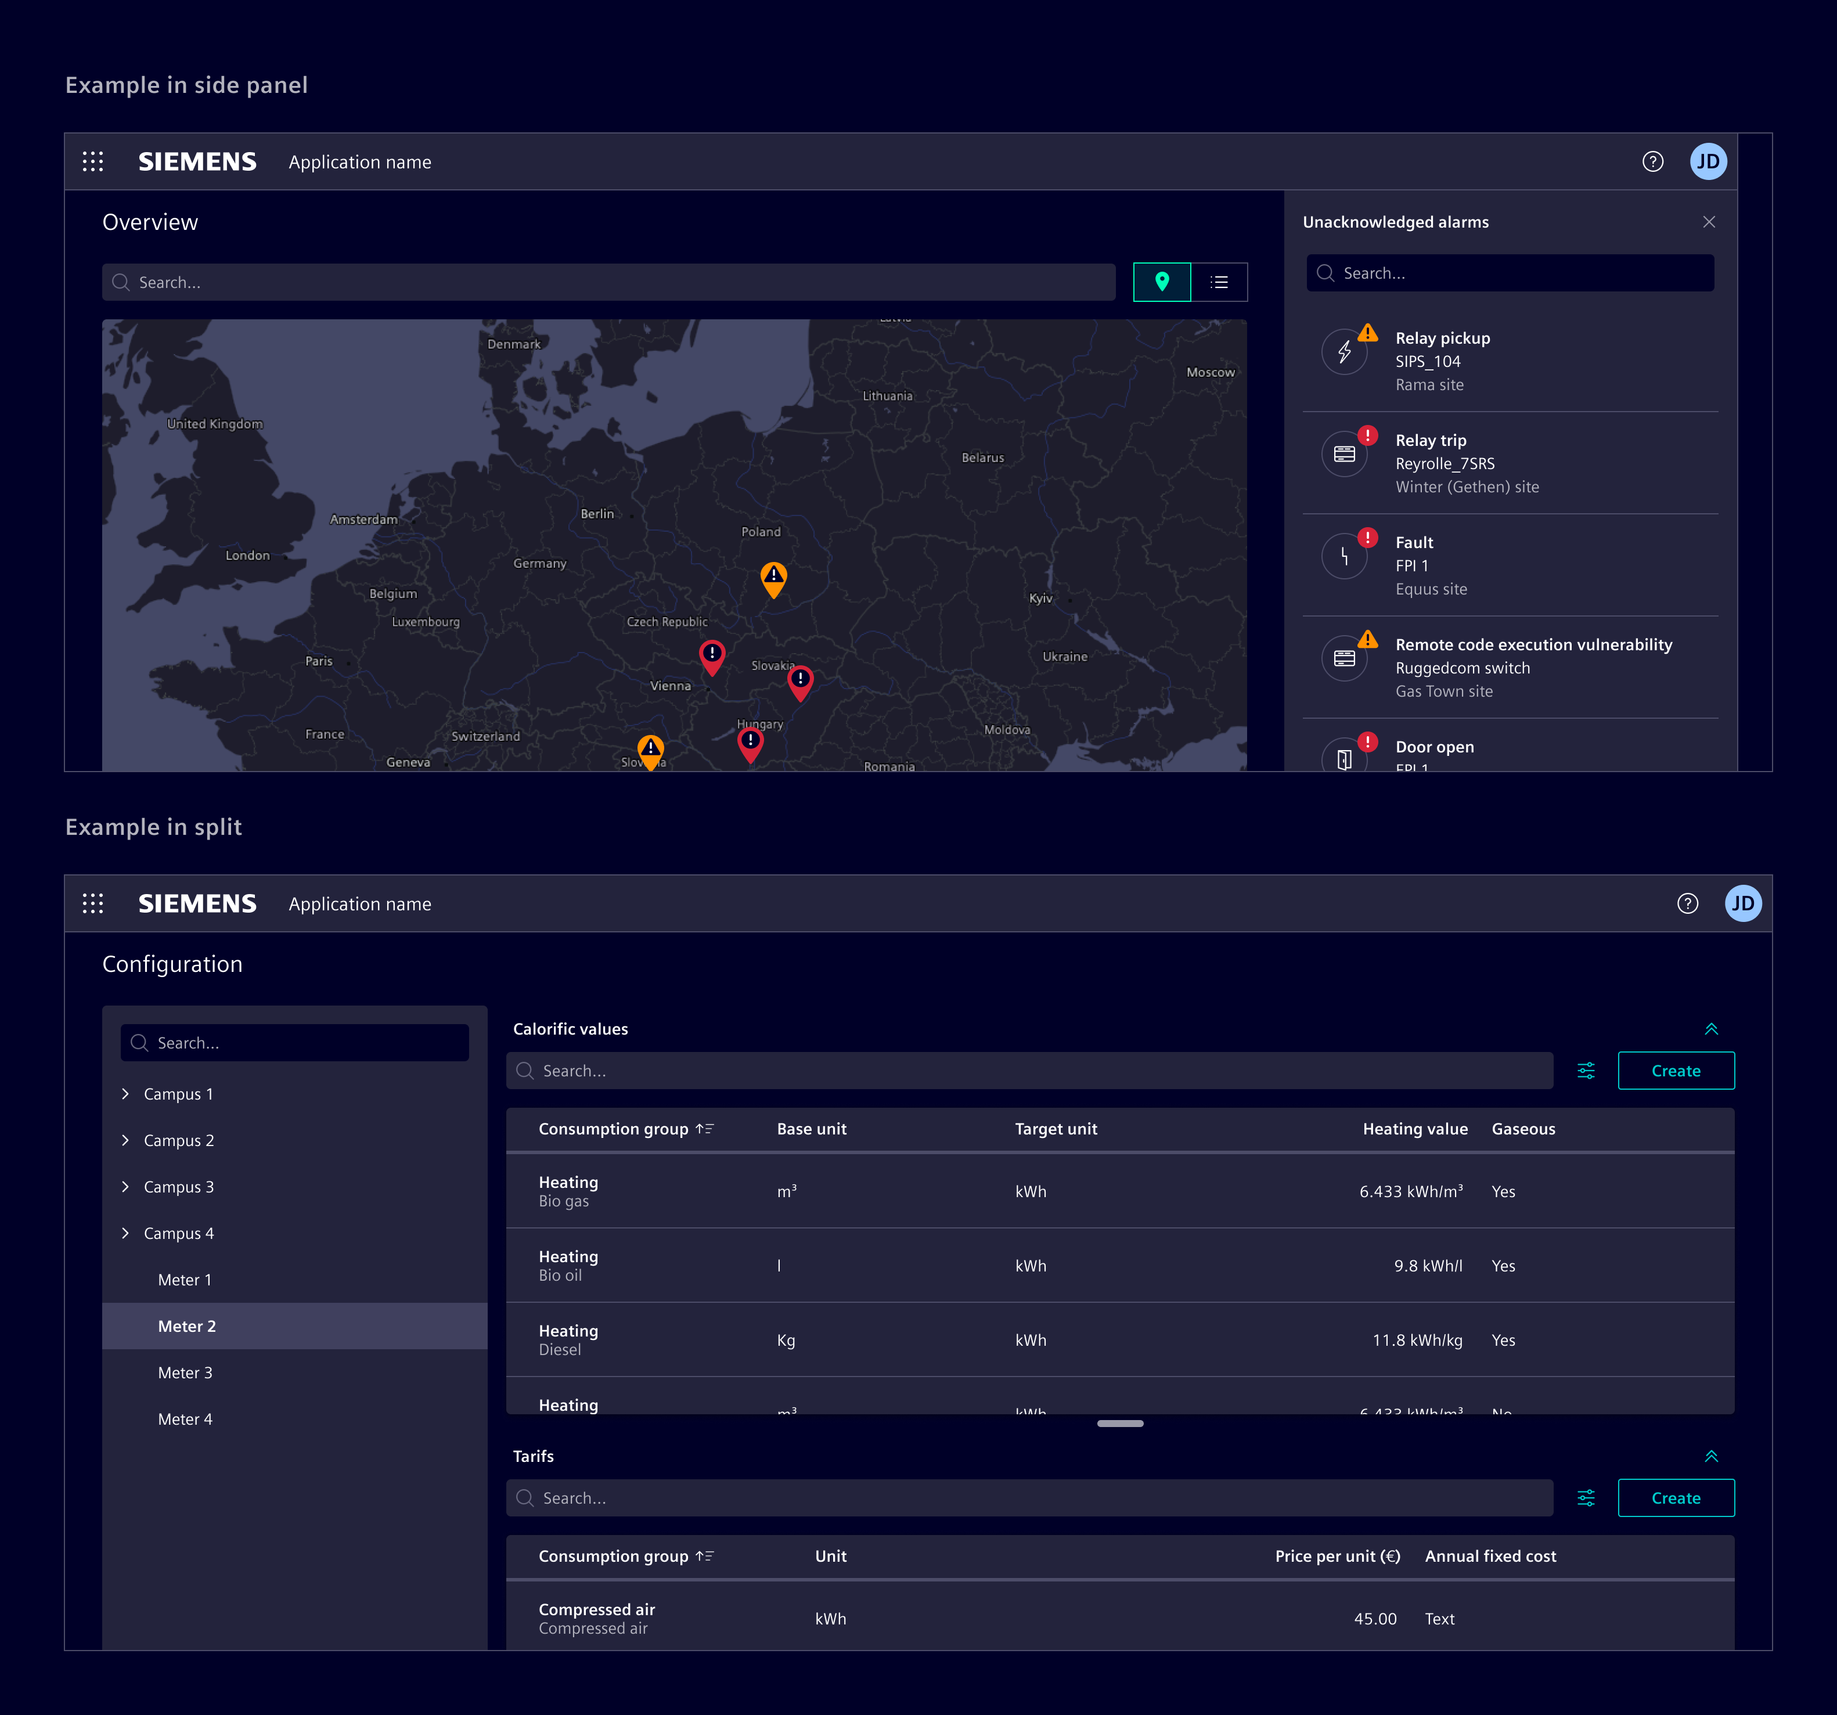Grab the split pane drag handle

(x=1120, y=1424)
